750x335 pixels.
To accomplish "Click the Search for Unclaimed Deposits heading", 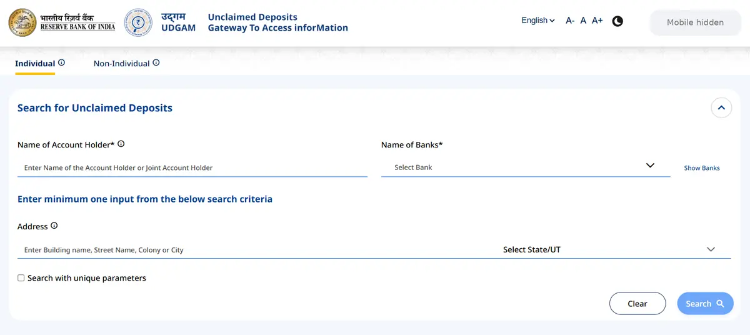I will pyautogui.click(x=95, y=108).
